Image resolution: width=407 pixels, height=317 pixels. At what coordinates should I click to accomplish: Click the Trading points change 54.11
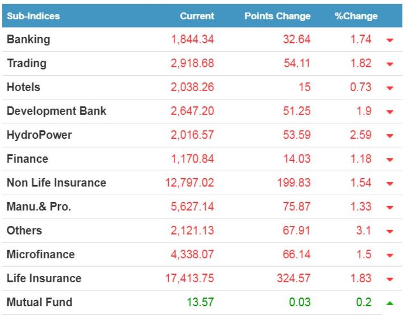(x=297, y=63)
